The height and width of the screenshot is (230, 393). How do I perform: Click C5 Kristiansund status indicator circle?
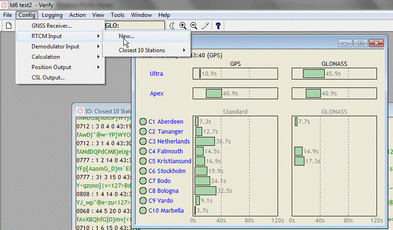143,161
